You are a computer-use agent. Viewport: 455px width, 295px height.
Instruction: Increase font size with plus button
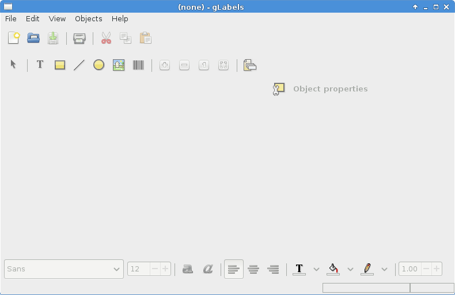click(165, 269)
